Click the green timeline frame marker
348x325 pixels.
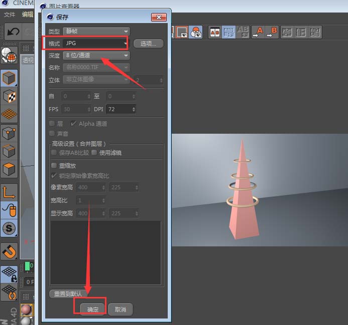[27, 266]
